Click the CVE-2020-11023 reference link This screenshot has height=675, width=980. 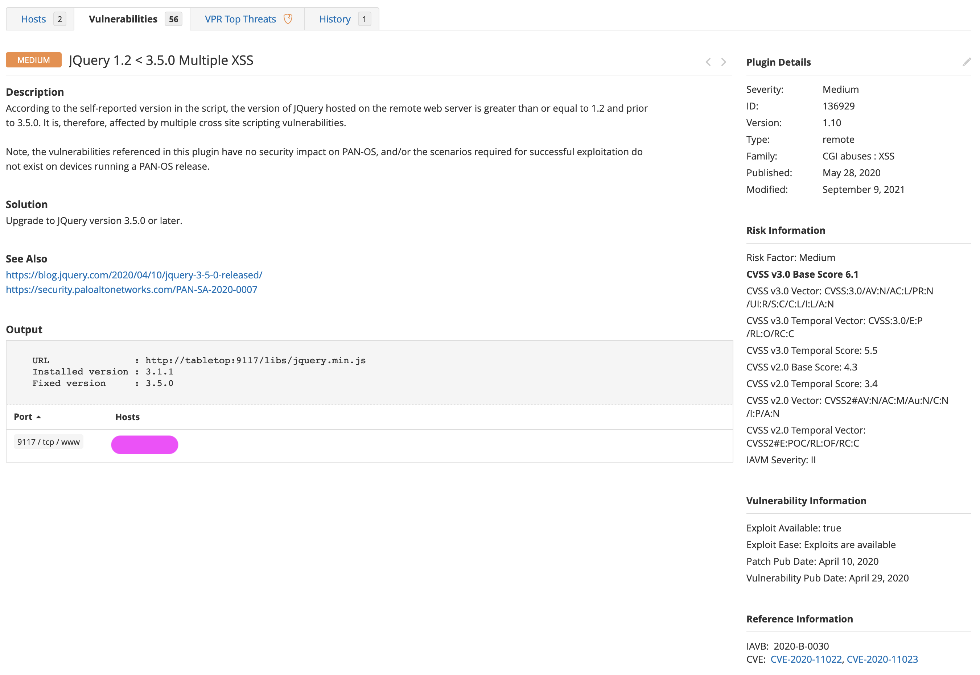883,659
